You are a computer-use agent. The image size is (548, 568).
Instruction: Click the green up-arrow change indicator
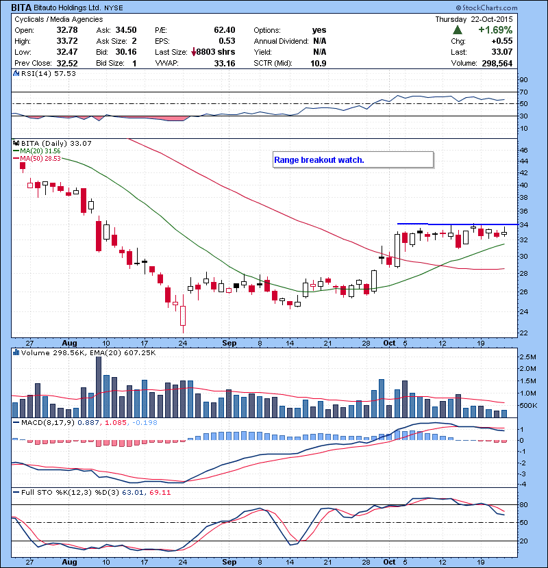click(458, 30)
